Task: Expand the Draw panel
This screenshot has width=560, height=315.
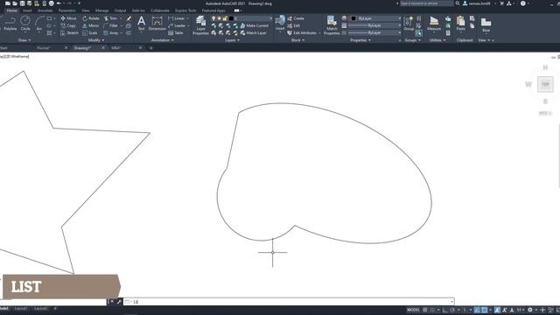Action: click(24, 40)
